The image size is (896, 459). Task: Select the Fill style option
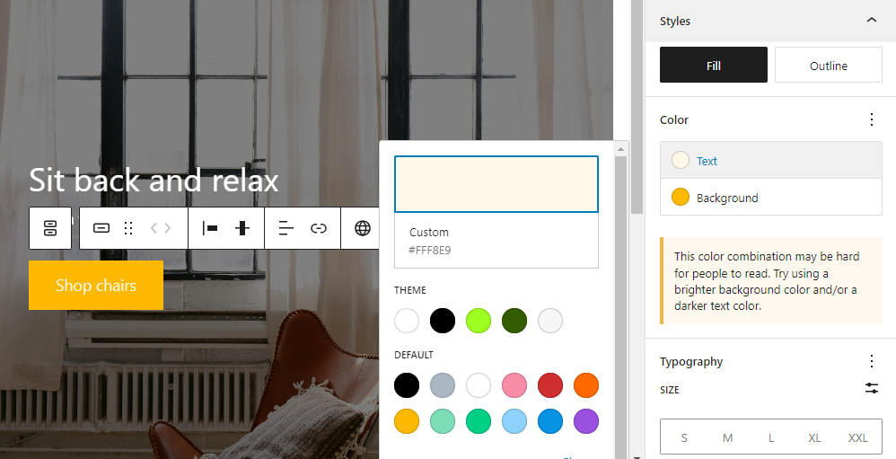pos(713,66)
